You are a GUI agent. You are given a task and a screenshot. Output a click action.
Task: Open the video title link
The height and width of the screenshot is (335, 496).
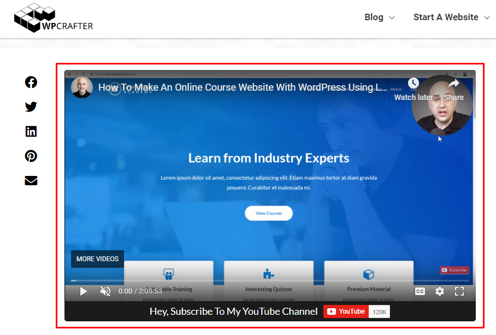243,87
